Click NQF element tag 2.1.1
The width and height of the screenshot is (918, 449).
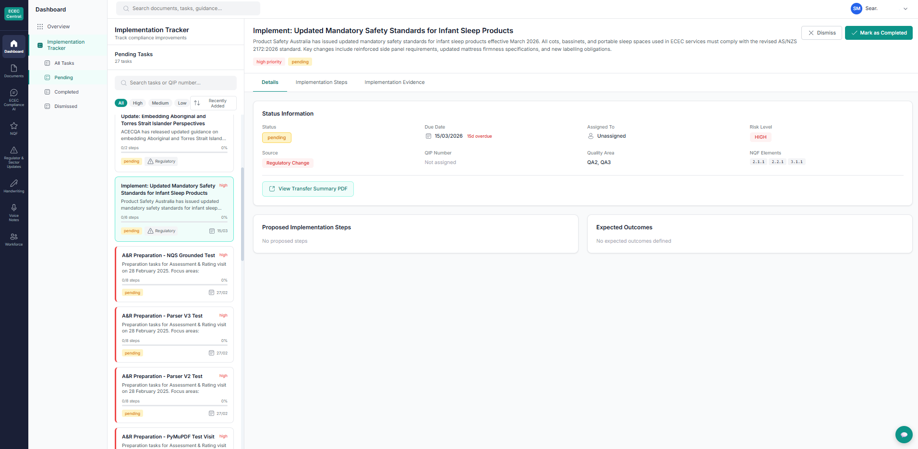(x=759, y=162)
